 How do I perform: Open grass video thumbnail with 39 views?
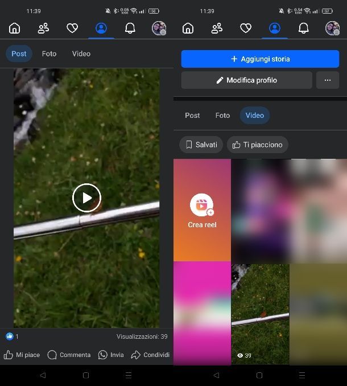(260, 314)
